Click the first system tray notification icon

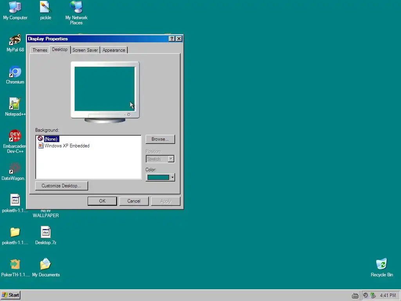(366, 295)
